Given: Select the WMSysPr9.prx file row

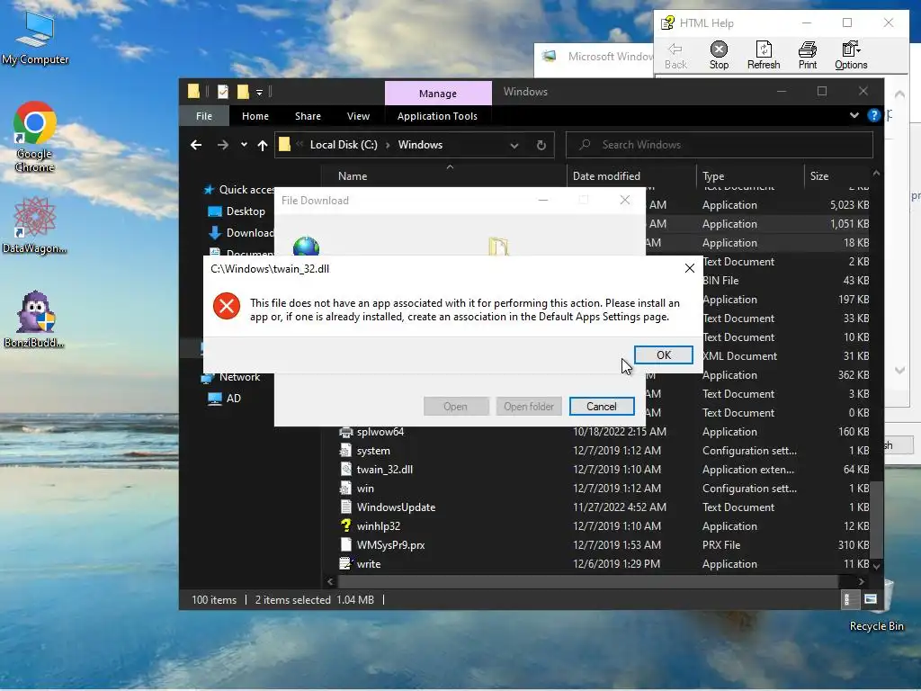Looking at the screenshot, I should point(597,544).
